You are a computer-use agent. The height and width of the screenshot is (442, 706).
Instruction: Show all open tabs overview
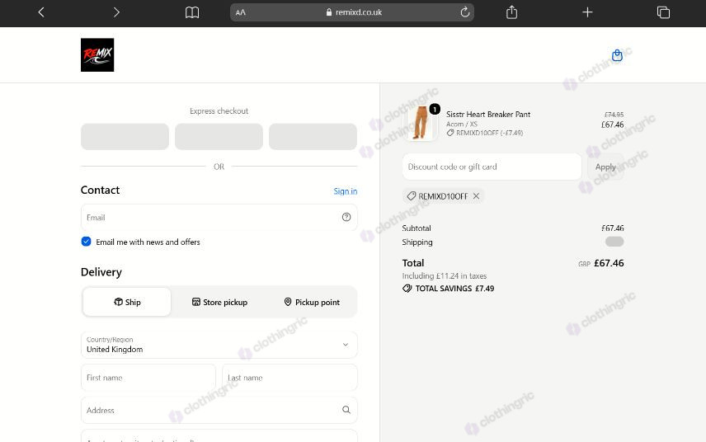point(663,12)
